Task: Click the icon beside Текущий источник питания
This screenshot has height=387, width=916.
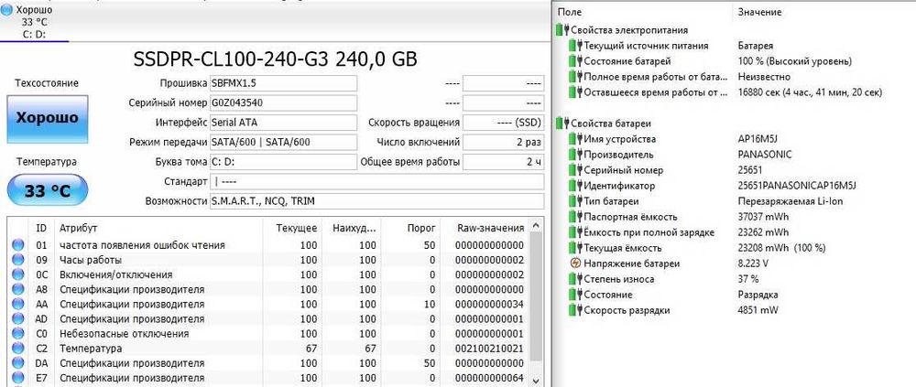Action: click(576, 46)
